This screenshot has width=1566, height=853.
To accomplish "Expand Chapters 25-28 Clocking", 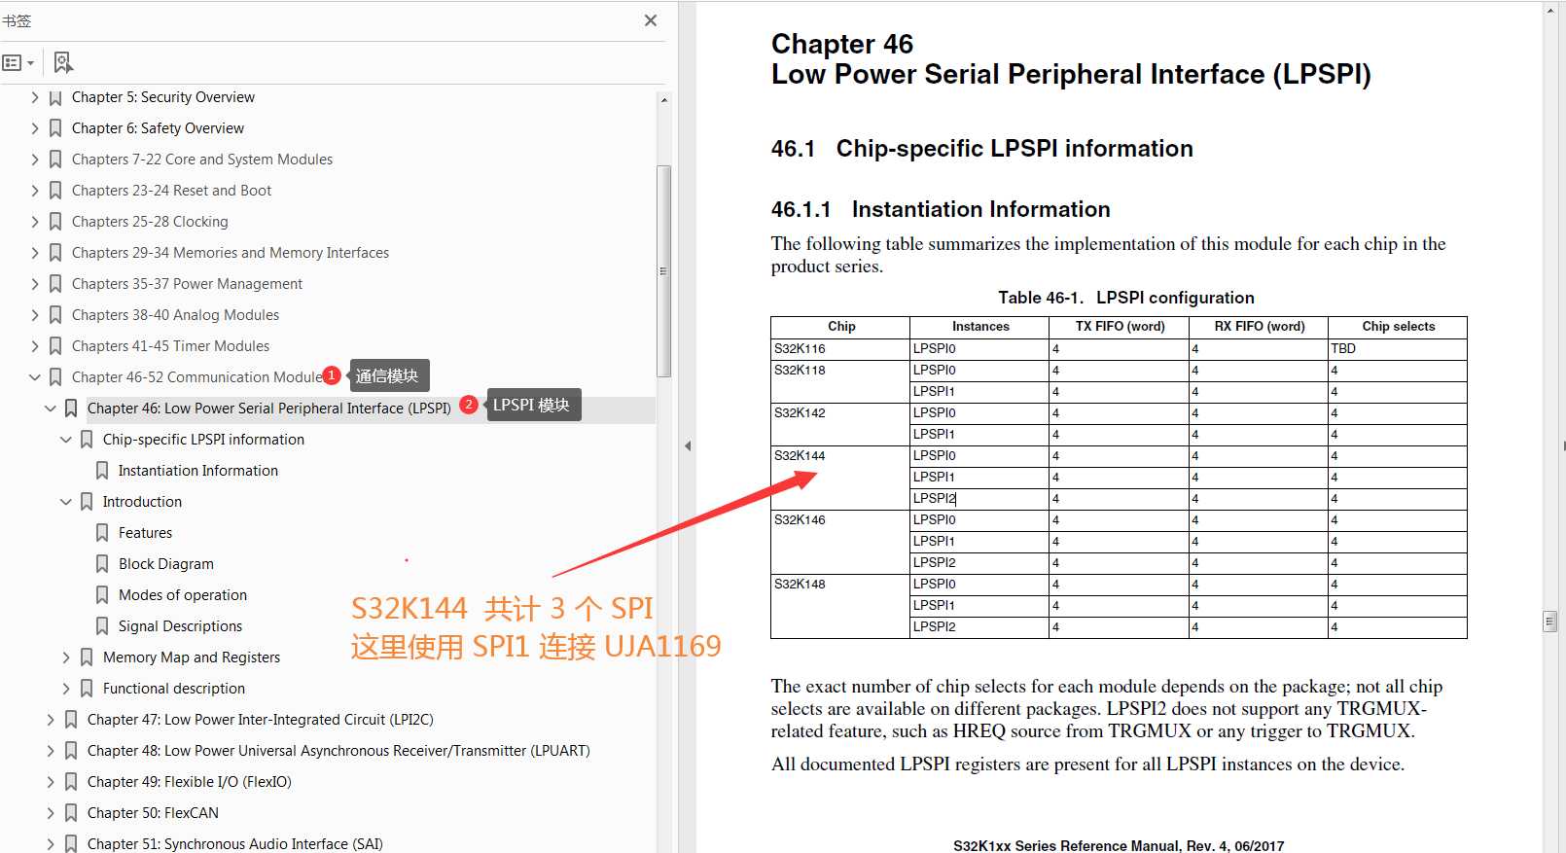I will [35, 222].
